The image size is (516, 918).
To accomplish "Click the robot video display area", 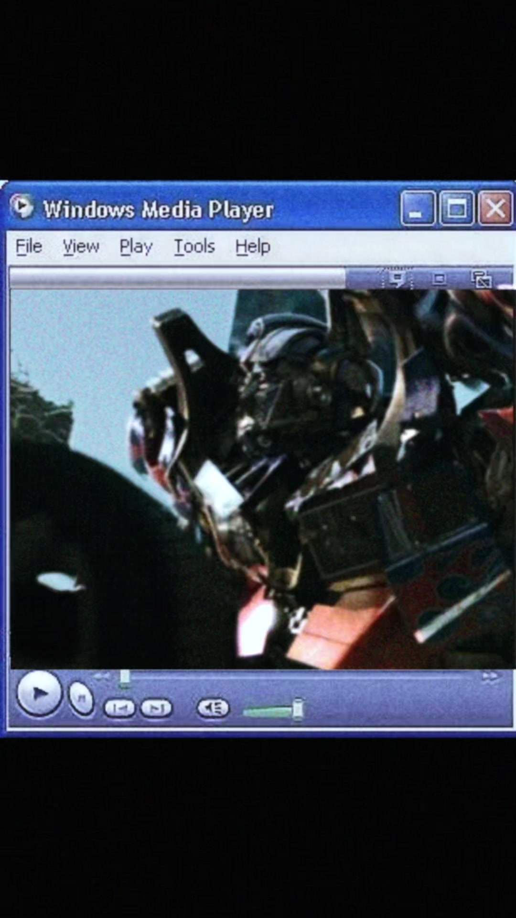I will (x=262, y=479).
